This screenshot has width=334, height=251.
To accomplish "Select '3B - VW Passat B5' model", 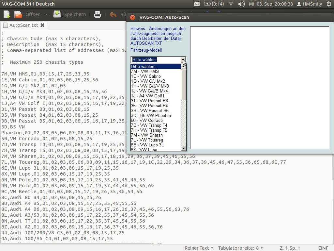I will [x=156, y=110].
